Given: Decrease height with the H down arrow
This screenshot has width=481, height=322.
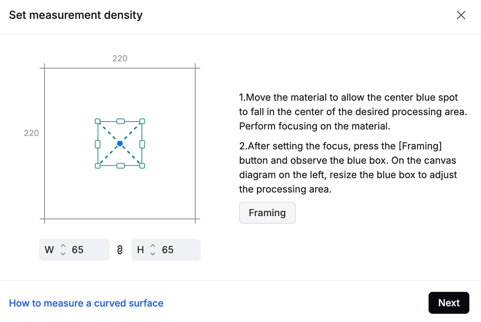Looking at the screenshot, I should (152, 253).
